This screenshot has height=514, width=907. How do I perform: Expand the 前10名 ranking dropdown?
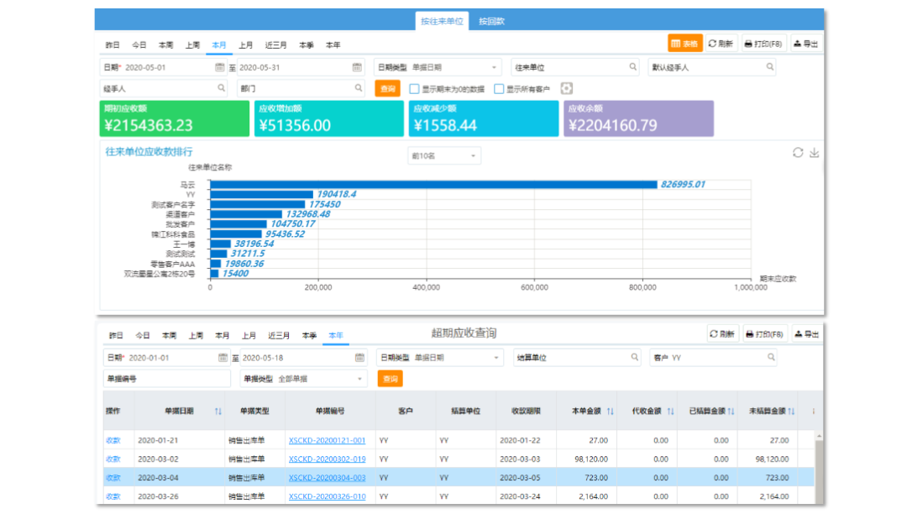click(x=443, y=156)
